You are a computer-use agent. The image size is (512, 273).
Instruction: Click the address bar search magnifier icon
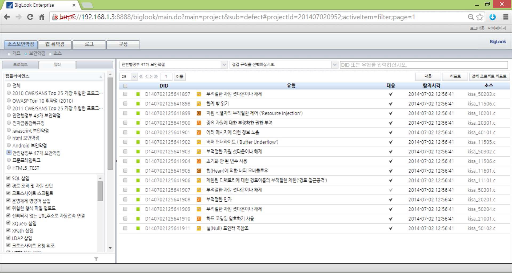point(471,17)
